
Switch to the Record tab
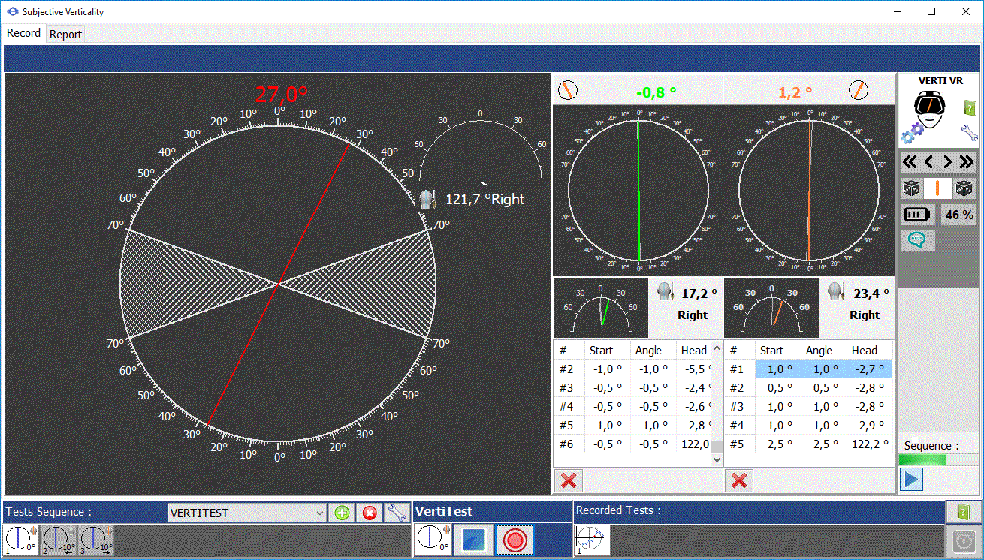point(24,33)
